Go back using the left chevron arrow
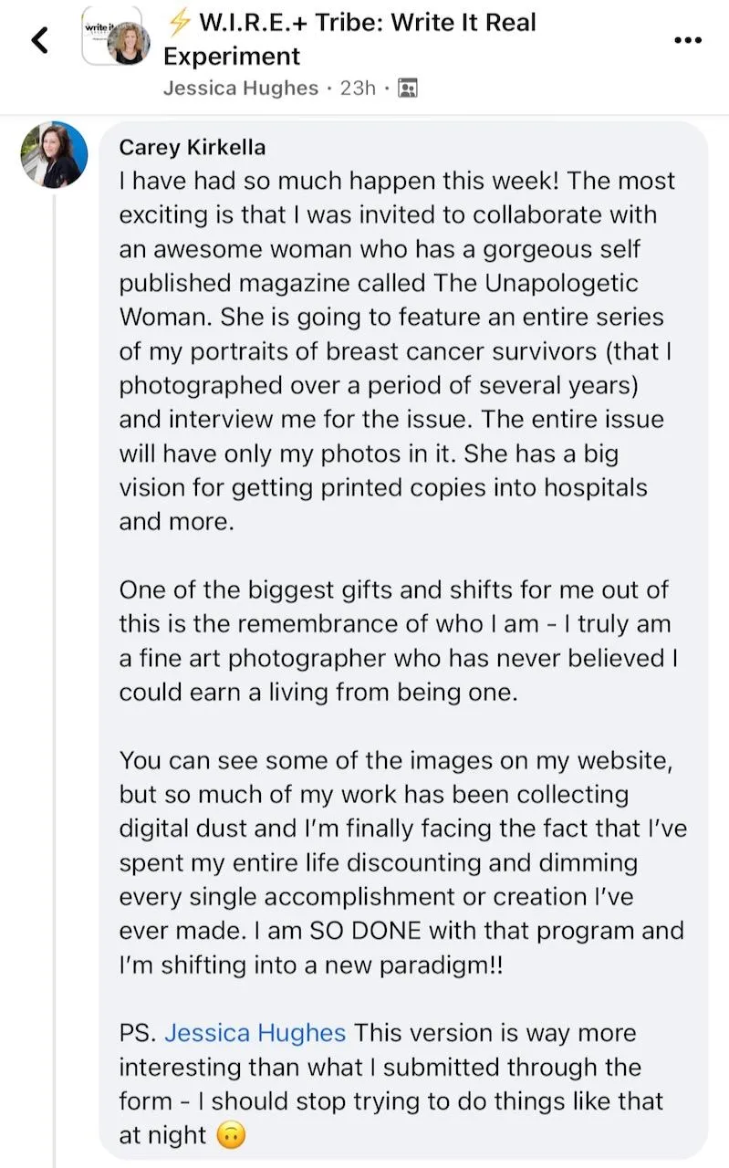The height and width of the screenshot is (1168, 729). coord(39,39)
